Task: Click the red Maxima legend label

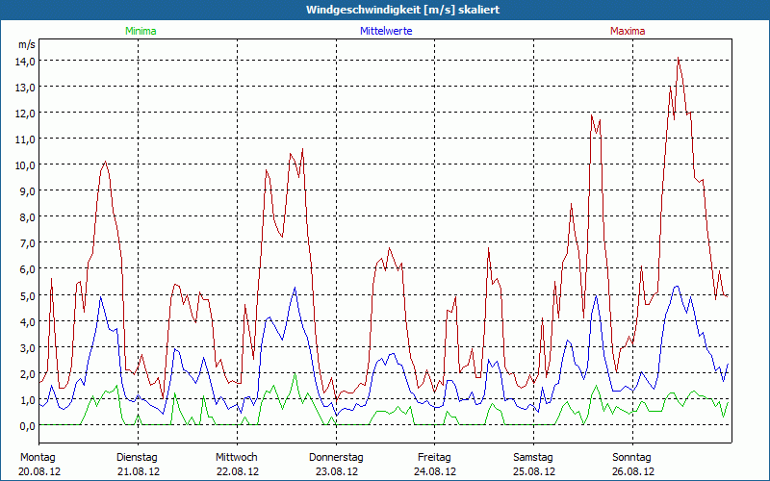Action: click(x=628, y=31)
